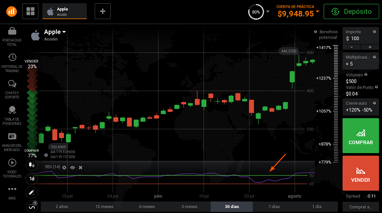382x213 pixels.
Task: Open the drawing tools pencil
Action: 32,192
